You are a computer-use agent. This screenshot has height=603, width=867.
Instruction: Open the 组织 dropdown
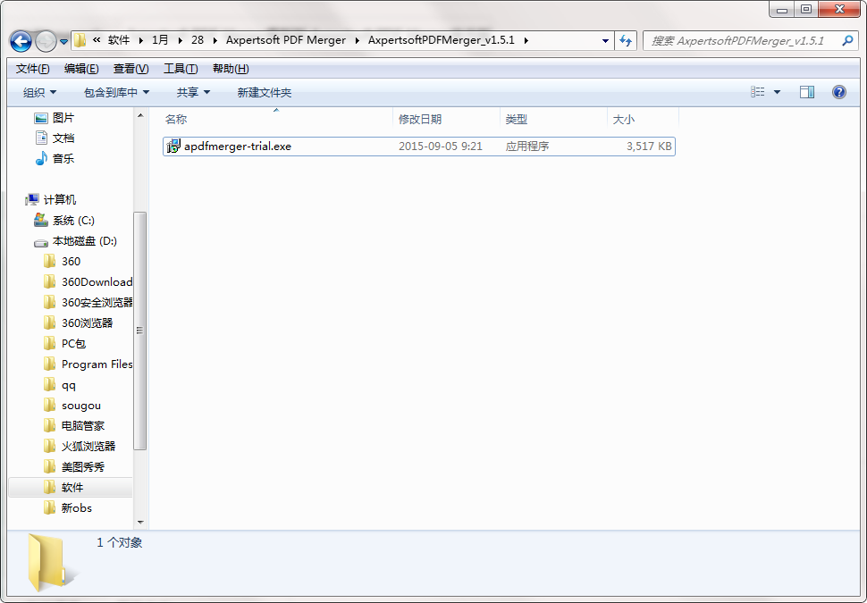click(x=39, y=92)
